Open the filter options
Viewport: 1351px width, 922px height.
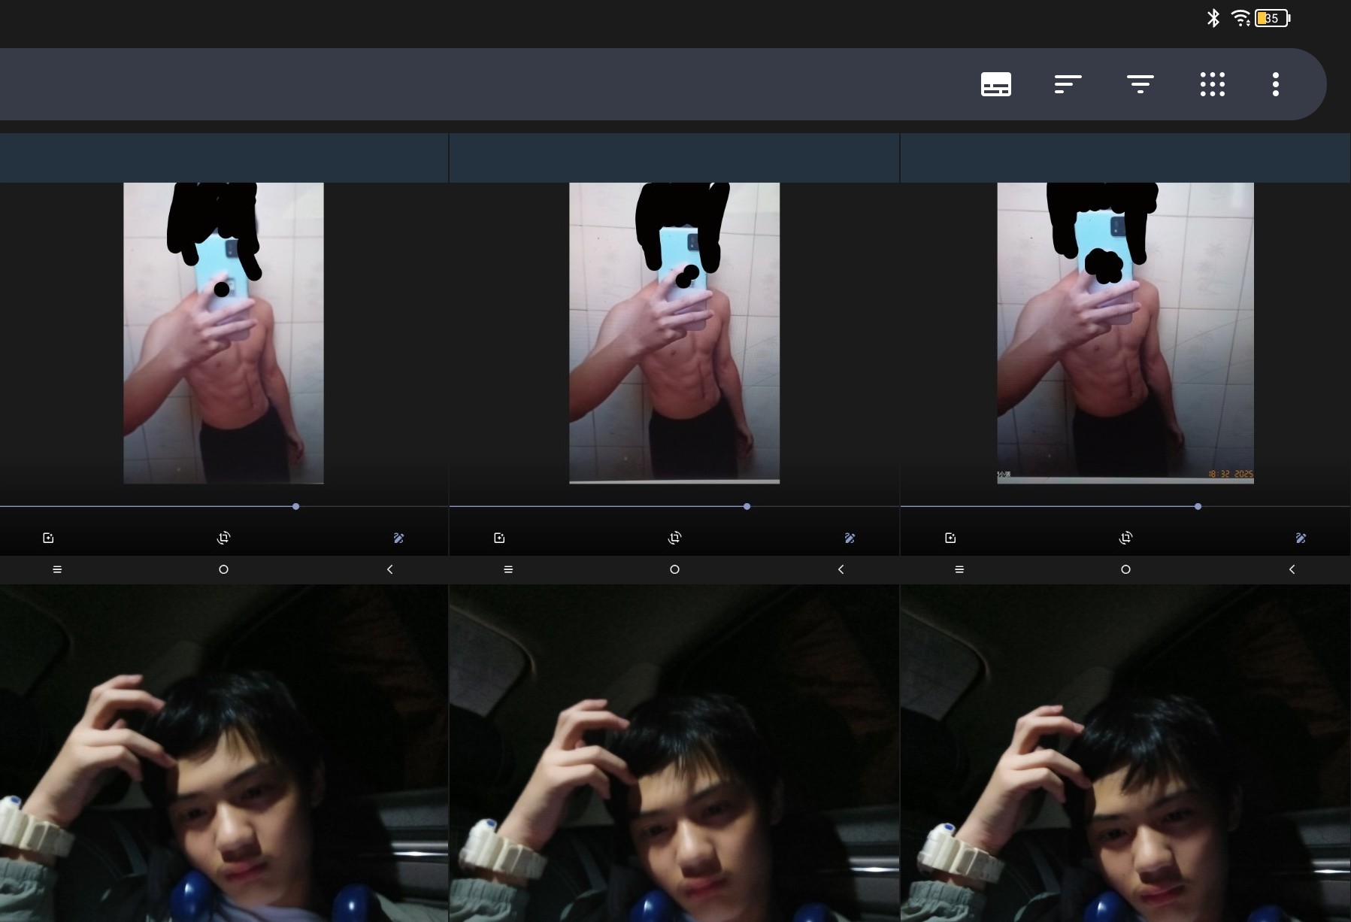[x=1140, y=84]
